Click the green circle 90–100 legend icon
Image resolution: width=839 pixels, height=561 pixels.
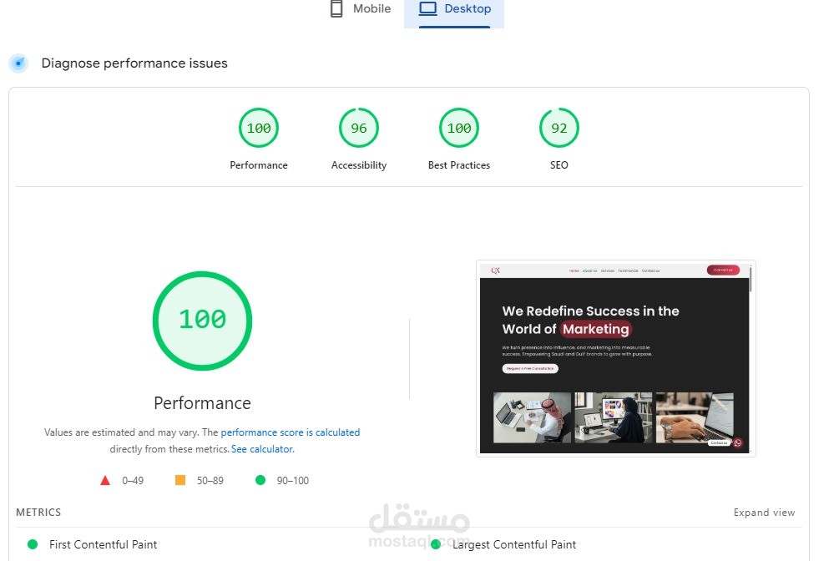(260, 480)
